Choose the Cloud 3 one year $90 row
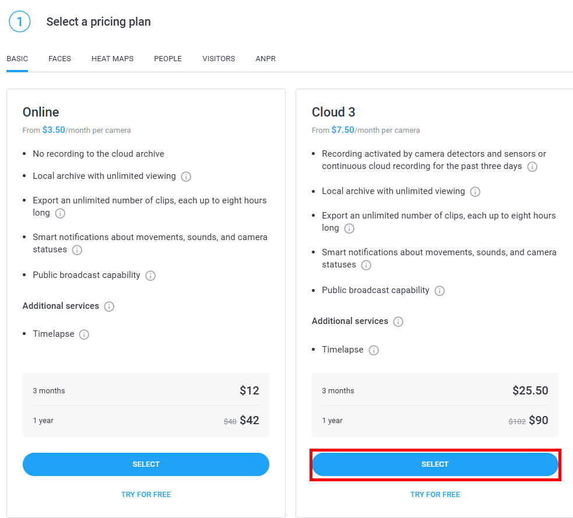The height and width of the screenshot is (518, 573). (435, 421)
